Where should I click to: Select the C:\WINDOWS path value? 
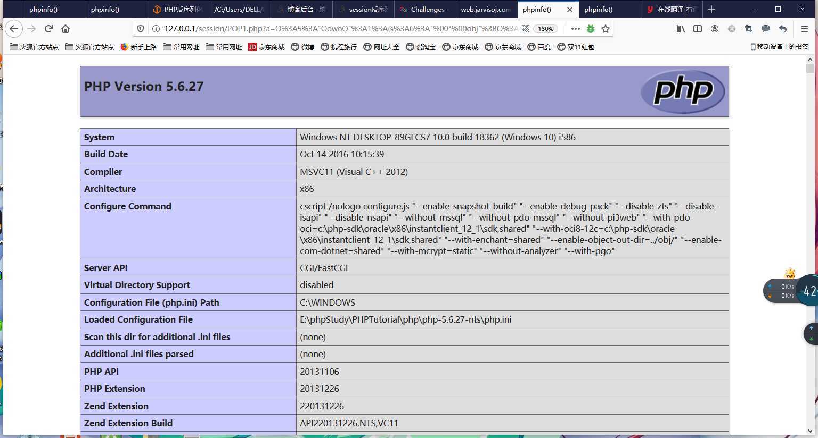click(328, 302)
